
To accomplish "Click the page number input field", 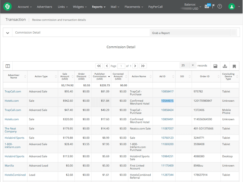I will [121, 66].
